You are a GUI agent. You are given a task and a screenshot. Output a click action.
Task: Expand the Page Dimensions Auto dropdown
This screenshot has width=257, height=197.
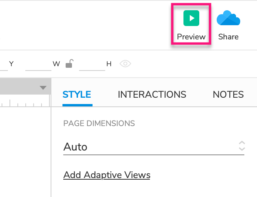[x=150, y=147]
